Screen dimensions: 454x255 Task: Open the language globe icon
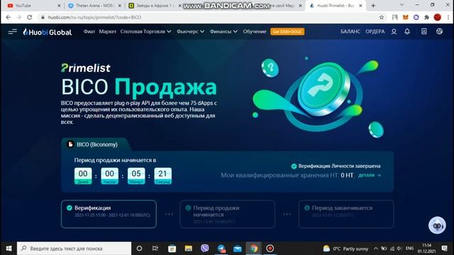click(x=439, y=31)
